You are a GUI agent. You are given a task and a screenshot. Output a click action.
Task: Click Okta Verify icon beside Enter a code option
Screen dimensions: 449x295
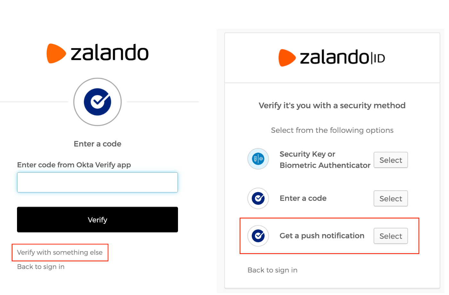click(258, 198)
